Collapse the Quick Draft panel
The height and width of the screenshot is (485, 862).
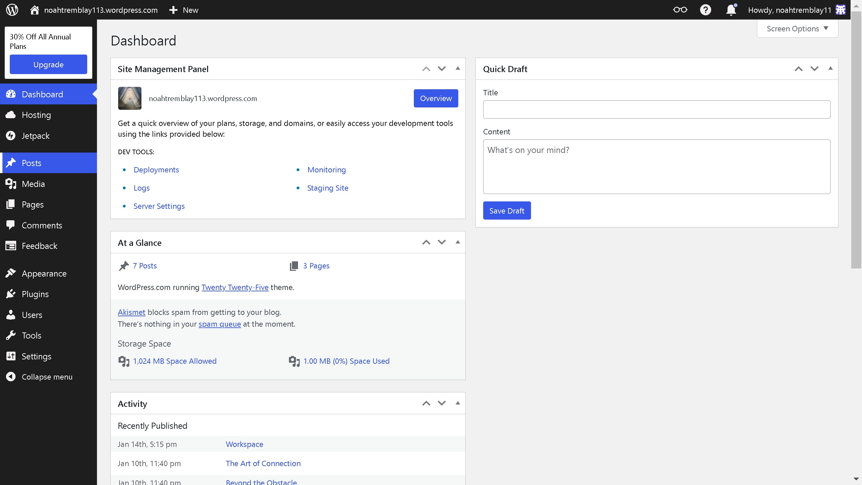pyautogui.click(x=830, y=68)
